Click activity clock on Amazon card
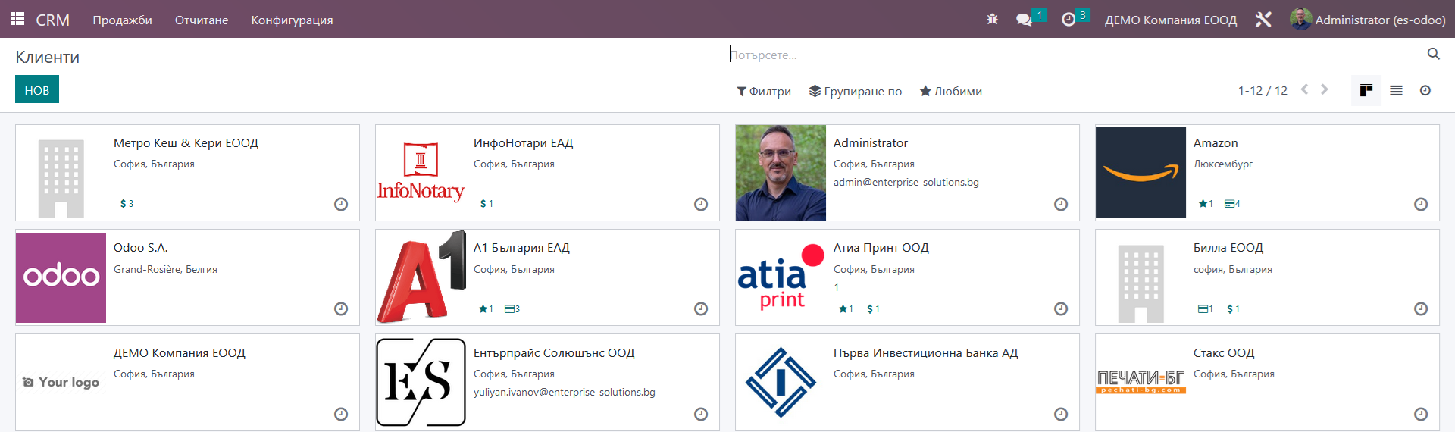This screenshot has width=1455, height=432. tap(1421, 204)
